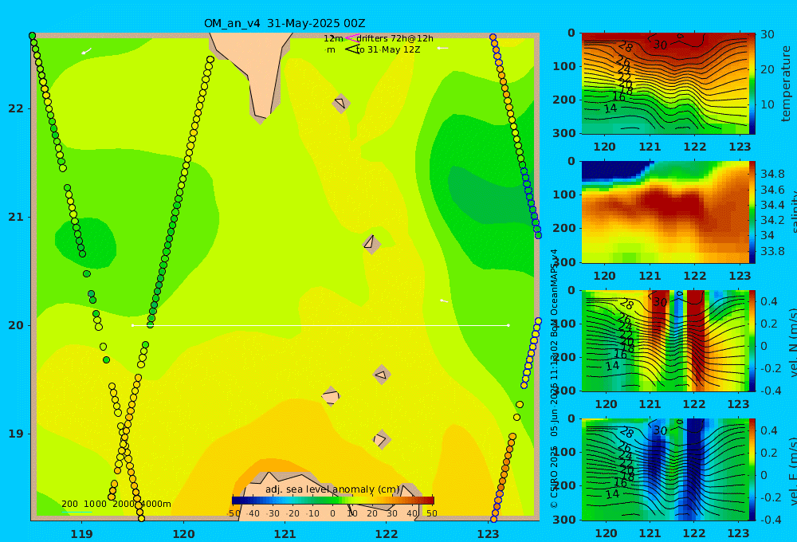This screenshot has width=797, height=542.
Task: Open the salinity depth section panel
Action: click(665, 212)
